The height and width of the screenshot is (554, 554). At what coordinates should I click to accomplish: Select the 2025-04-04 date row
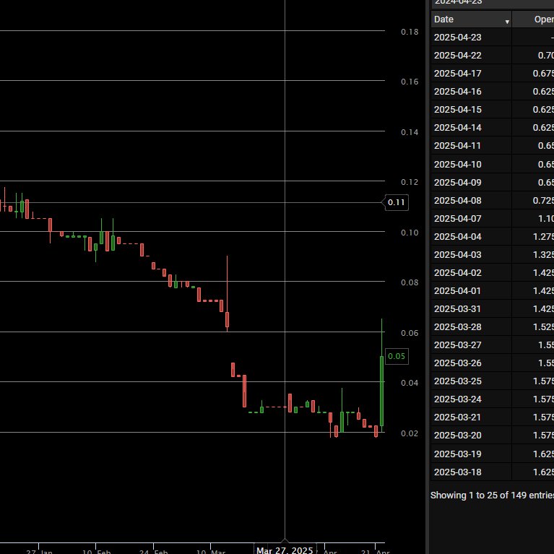pos(493,236)
